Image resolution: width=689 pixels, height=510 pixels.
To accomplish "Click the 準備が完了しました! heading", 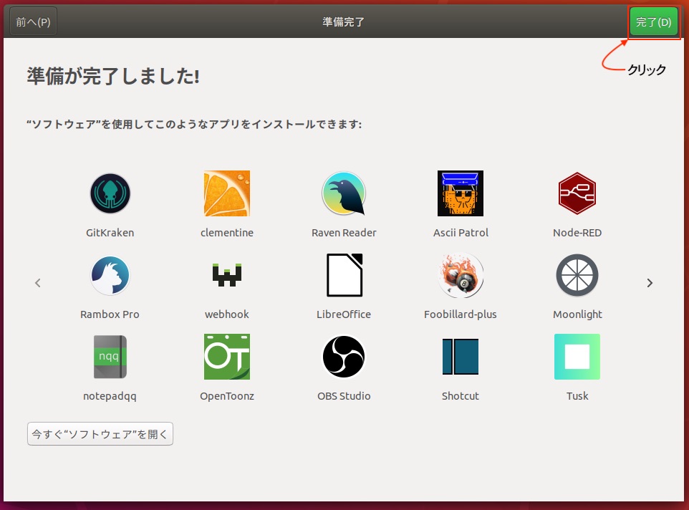I will 113,76.
